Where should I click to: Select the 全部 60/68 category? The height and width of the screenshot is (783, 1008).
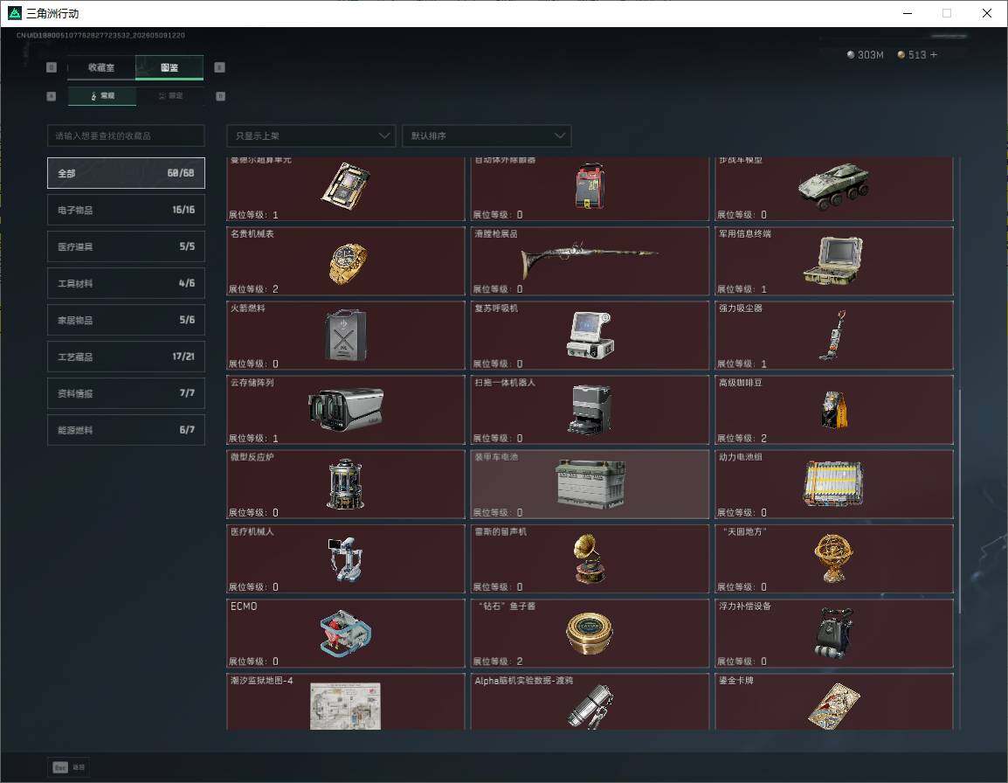click(x=126, y=173)
